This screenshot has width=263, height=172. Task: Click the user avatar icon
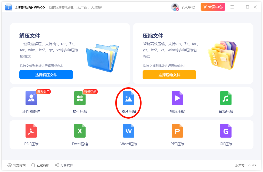pos(175,7)
